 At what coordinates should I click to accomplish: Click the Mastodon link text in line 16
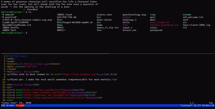[78, 95]
